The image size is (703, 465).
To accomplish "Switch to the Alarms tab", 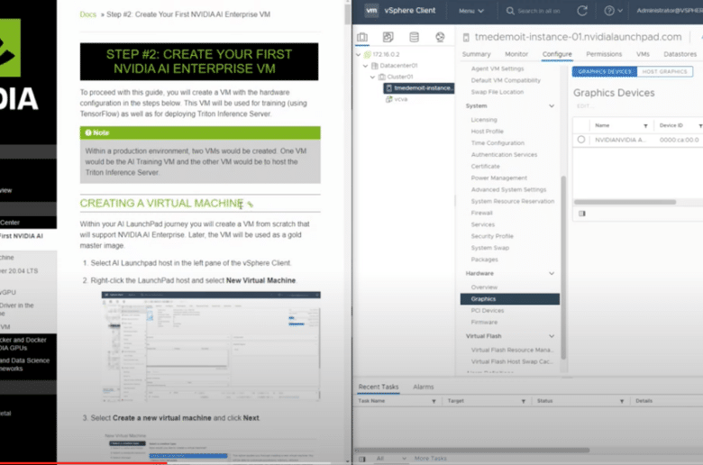I will point(424,387).
